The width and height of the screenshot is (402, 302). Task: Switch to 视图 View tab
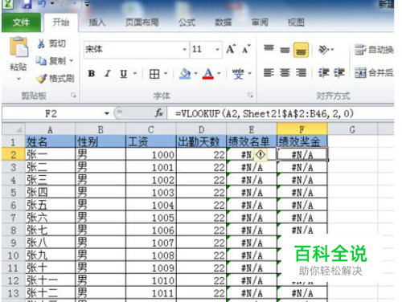[296, 22]
